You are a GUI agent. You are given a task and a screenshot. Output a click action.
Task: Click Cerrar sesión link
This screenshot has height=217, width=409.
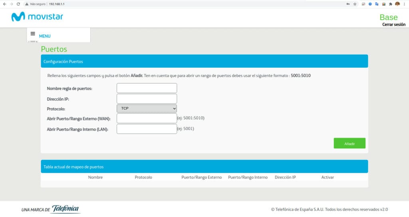click(x=393, y=24)
